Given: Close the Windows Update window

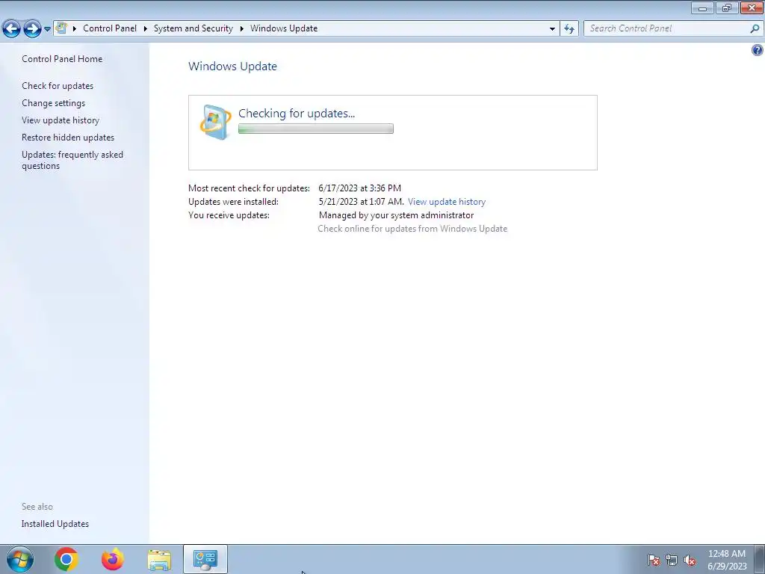Looking at the screenshot, I should click(x=752, y=8).
